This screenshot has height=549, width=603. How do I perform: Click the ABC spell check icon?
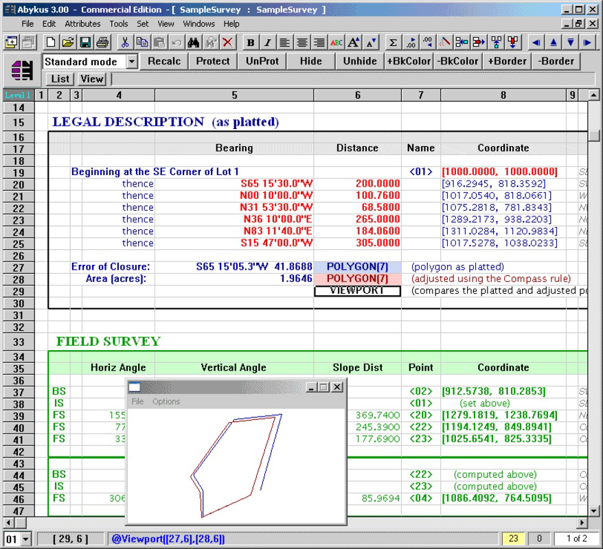tap(337, 43)
